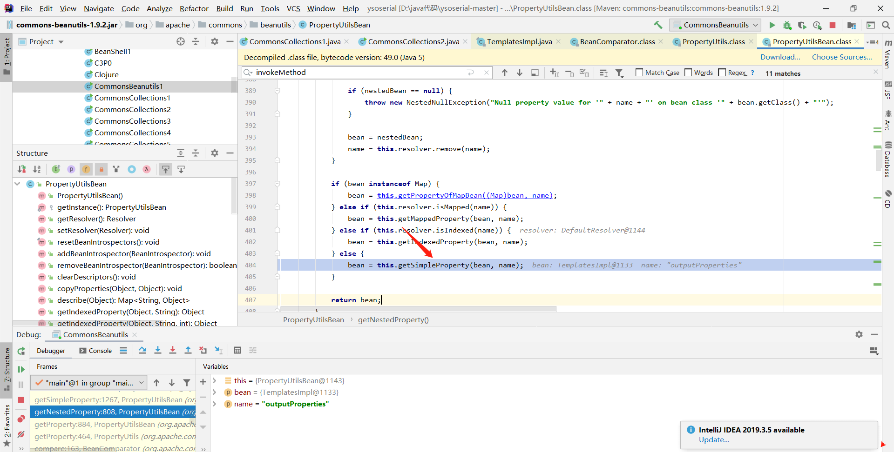Viewport: 894px width, 452px height.
Task: Tick the Words search checkbox
Action: (x=688, y=73)
